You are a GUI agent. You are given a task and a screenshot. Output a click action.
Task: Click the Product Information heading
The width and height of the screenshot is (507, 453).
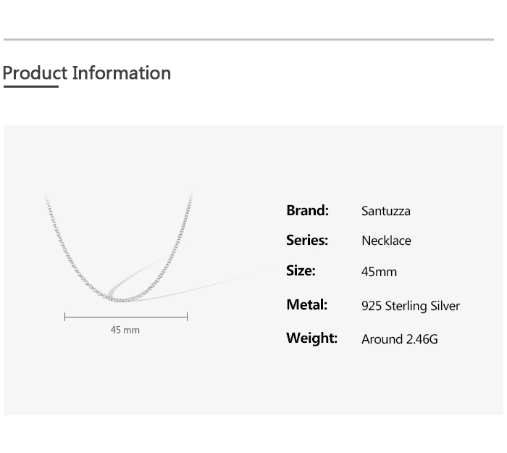coord(87,73)
